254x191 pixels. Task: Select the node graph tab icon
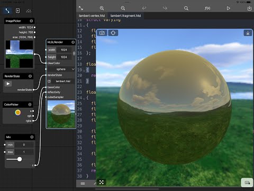[x=7, y=11]
